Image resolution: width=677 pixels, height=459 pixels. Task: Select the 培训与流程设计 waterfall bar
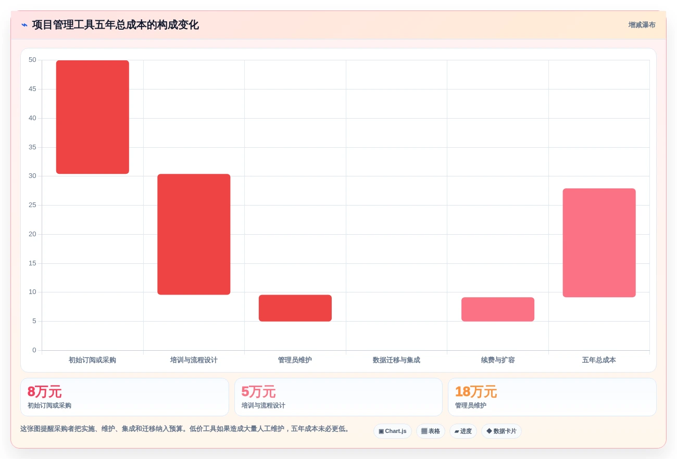(194, 234)
